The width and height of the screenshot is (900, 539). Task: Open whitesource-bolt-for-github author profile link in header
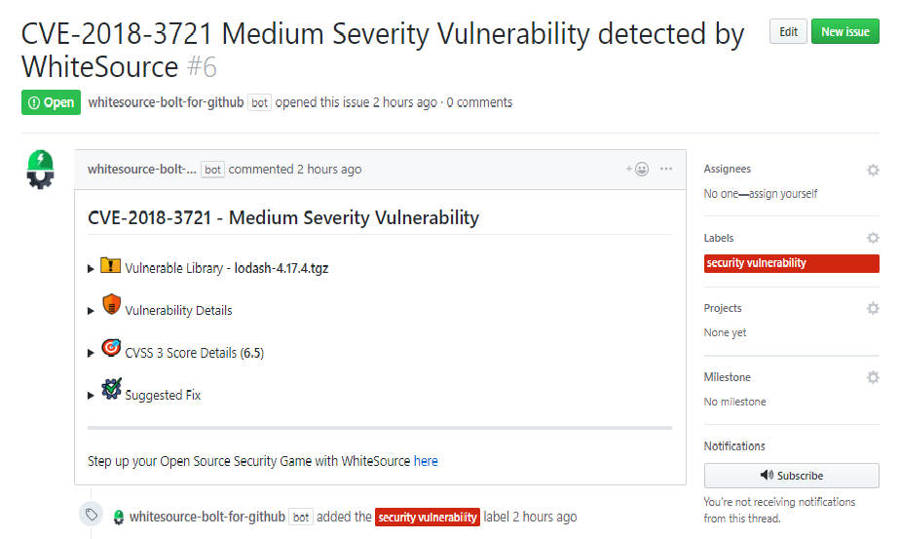[166, 102]
